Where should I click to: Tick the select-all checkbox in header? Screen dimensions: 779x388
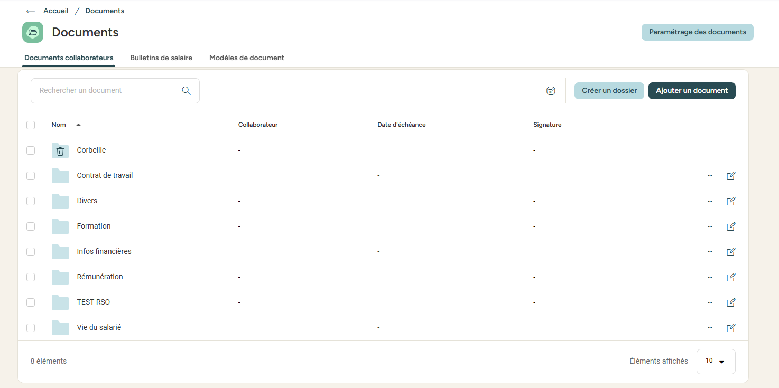(x=31, y=125)
